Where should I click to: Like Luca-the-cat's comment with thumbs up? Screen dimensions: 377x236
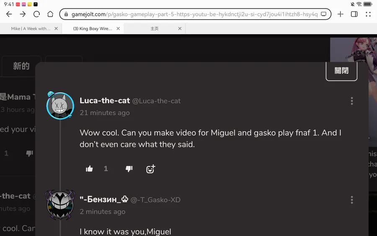[x=89, y=169]
